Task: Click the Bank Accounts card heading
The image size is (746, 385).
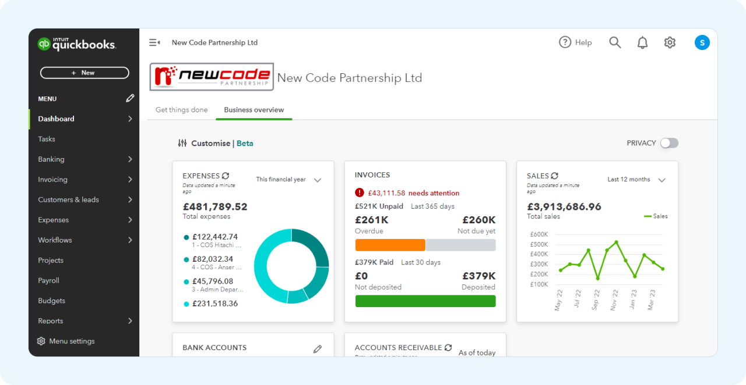Action: tap(214, 348)
